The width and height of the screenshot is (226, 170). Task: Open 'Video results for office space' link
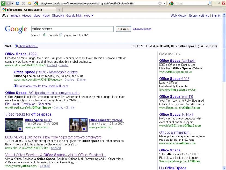point(28,114)
